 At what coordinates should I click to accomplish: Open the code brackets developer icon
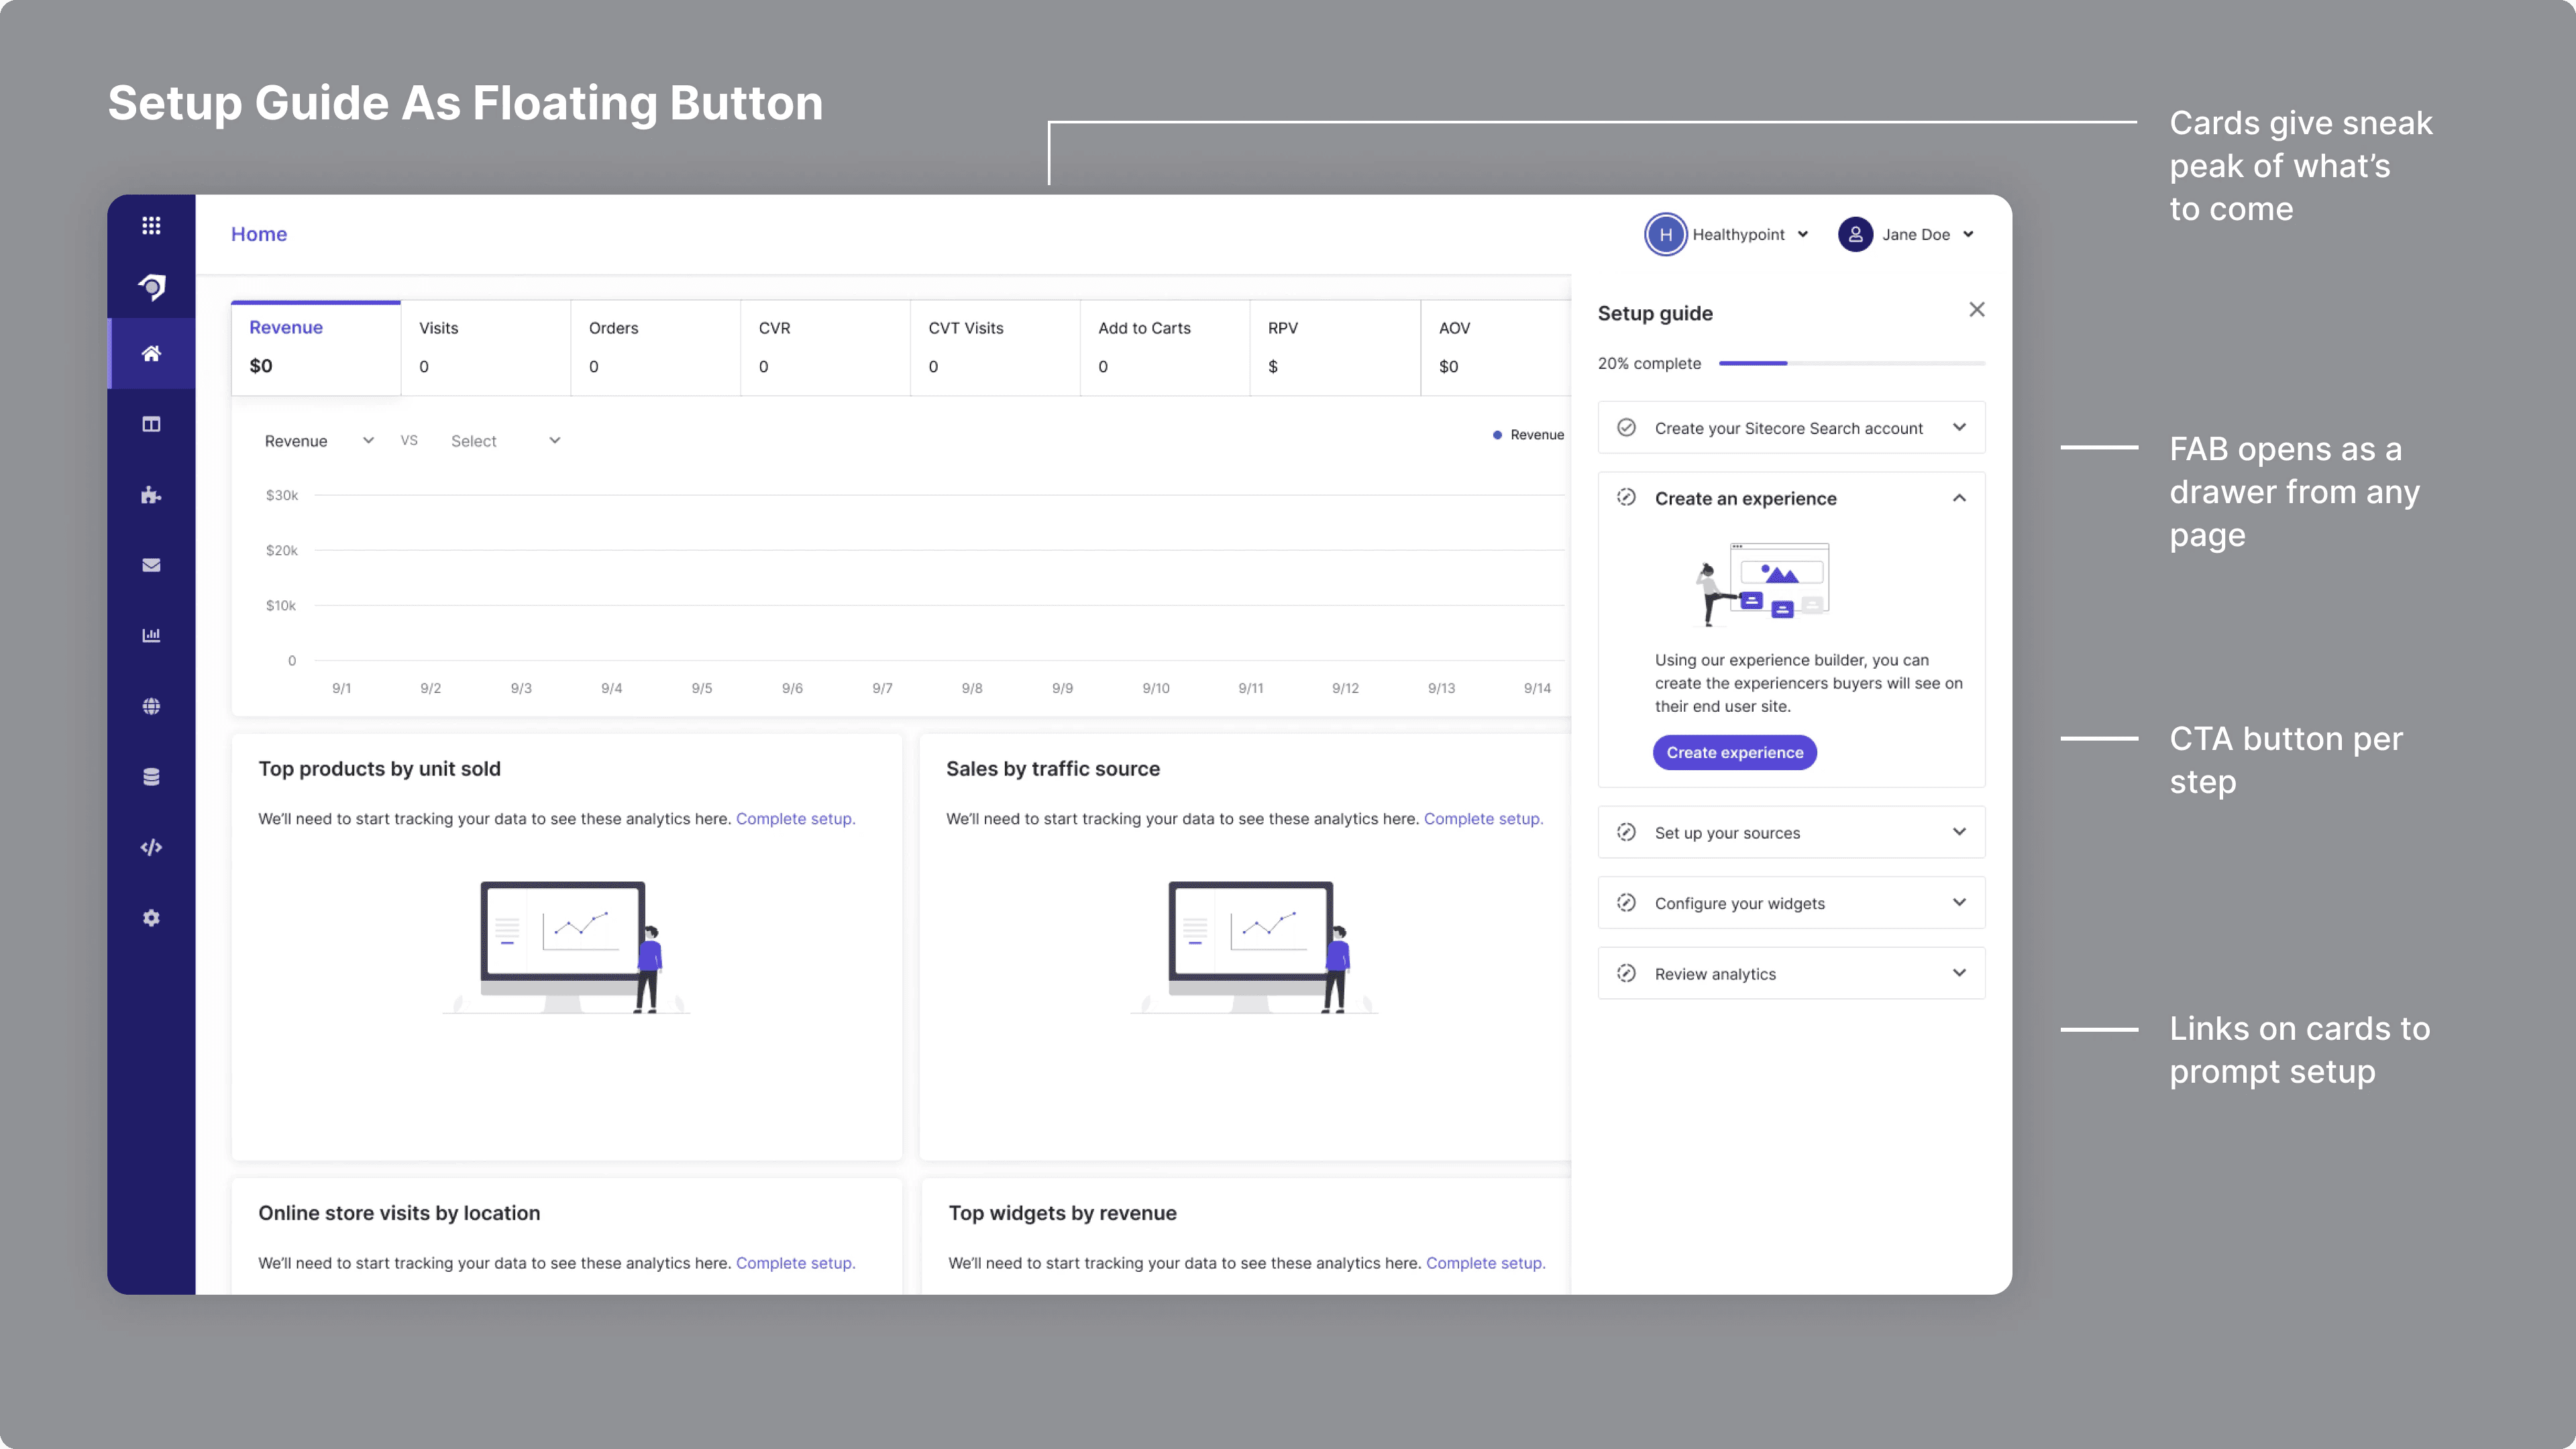[x=151, y=847]
